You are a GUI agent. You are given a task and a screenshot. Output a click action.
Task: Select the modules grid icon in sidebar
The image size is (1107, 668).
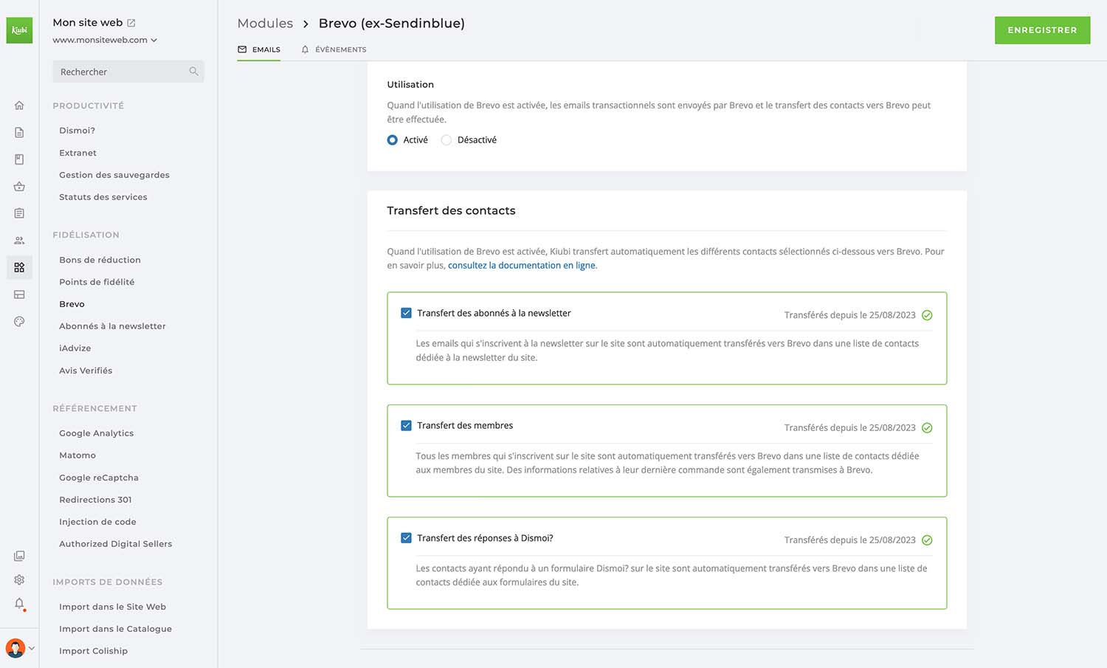coord(19,267)
